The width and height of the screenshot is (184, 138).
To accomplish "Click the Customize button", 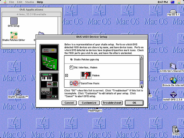I will click(89, 103).
